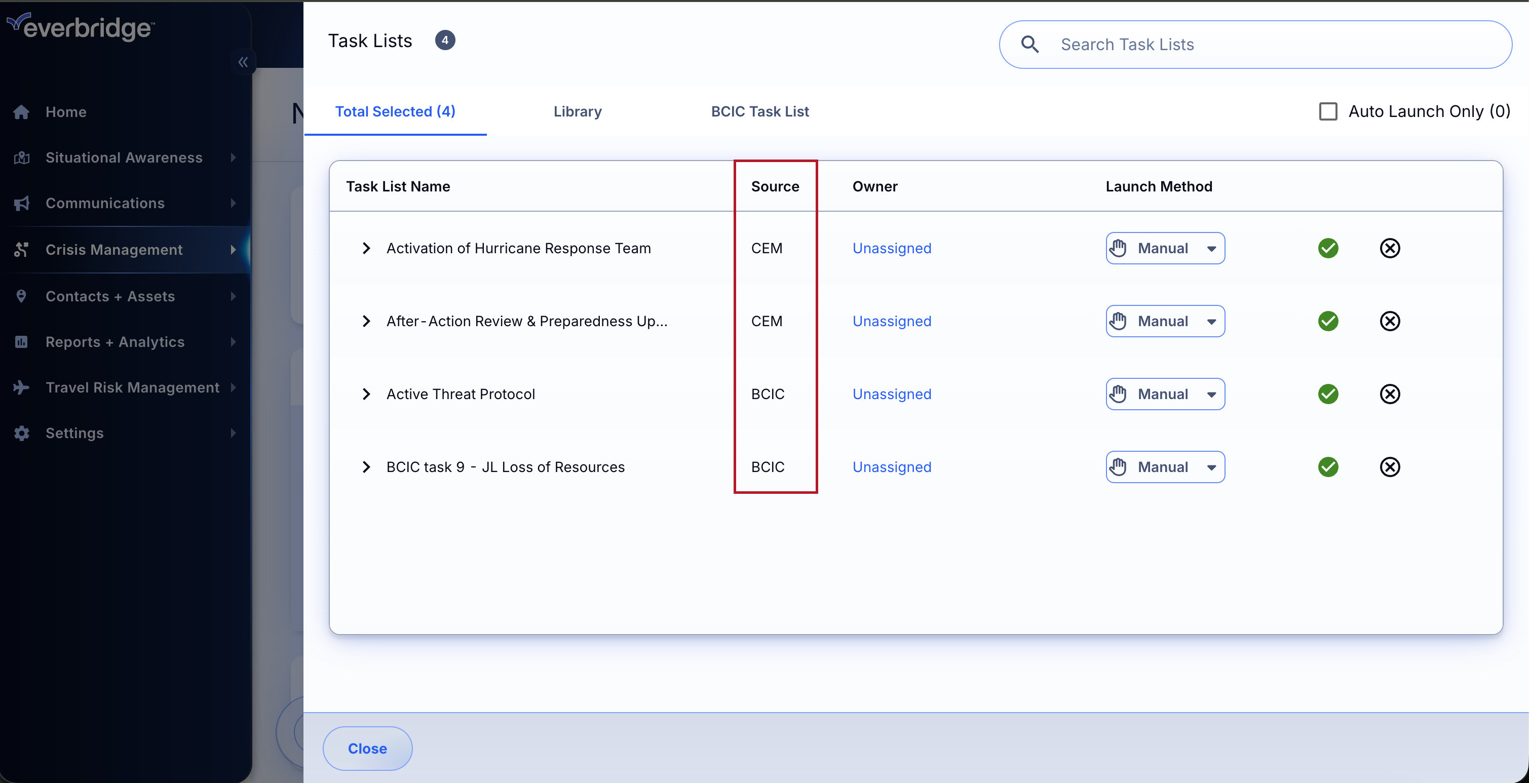Click the Unassigned owner link for Active Threat Protocol

pyautogui.click(x=892, y=394)
